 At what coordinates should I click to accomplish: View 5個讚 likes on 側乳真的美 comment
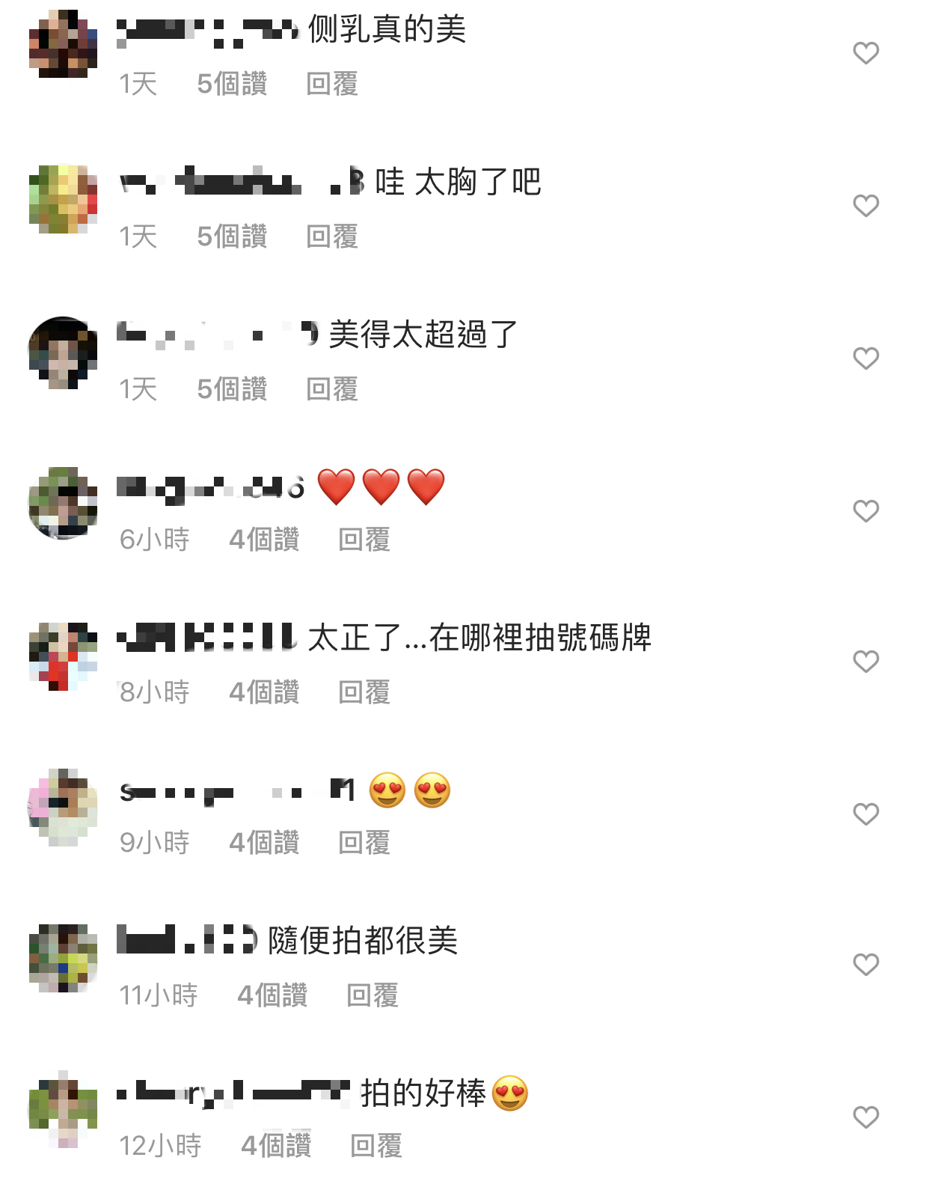coord(232,84)
